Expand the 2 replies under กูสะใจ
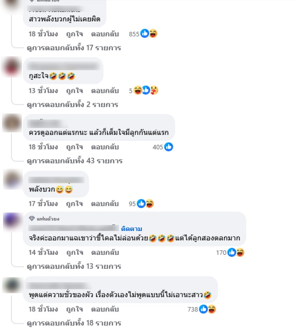Screen dimensions: 300x328 [73, 104]
